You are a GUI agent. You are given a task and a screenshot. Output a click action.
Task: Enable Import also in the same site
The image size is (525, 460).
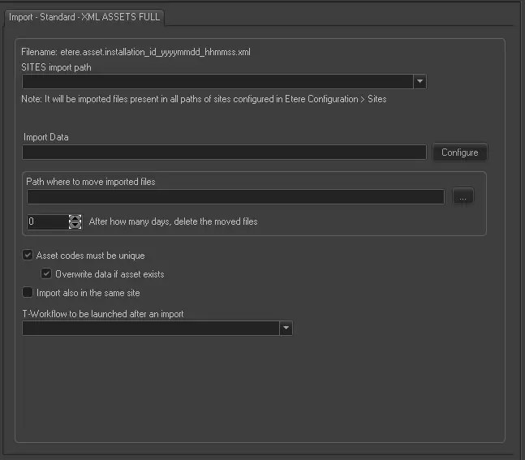point(28,293)
